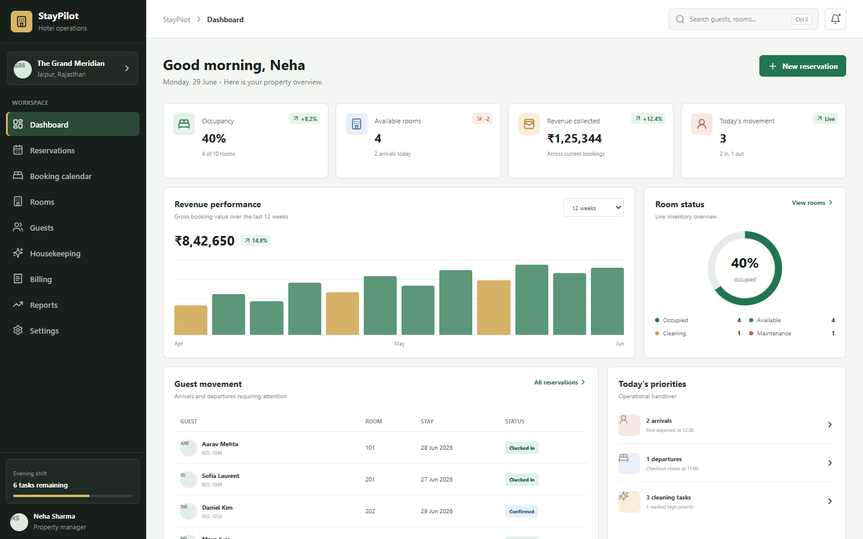The image size is (863, 539).
Task: Click the Revenue collected wallet icon
Action: [529, 124]
